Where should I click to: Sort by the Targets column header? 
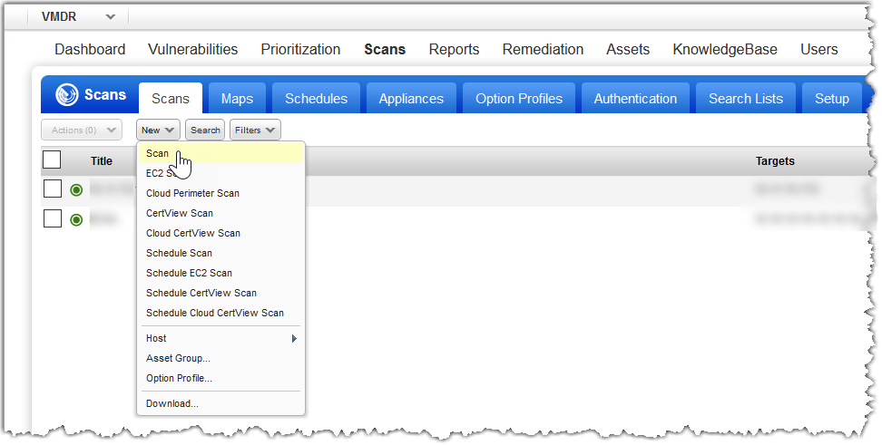775,161
